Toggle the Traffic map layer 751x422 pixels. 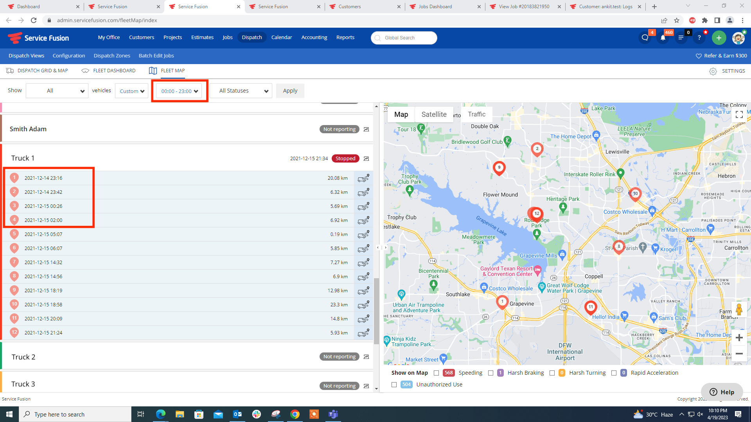click(x=476, y=114)
